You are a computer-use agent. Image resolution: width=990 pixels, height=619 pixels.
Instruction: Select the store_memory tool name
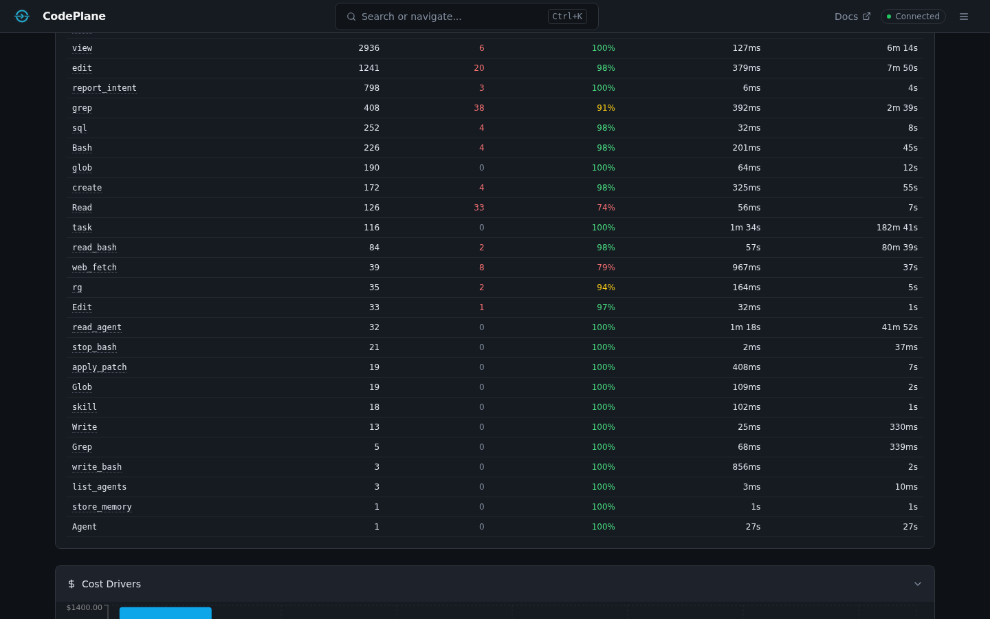tap(102, 507)
